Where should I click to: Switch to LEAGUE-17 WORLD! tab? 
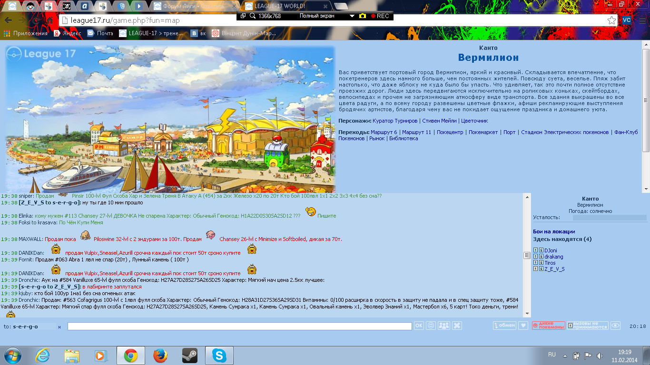pos(286,6)
